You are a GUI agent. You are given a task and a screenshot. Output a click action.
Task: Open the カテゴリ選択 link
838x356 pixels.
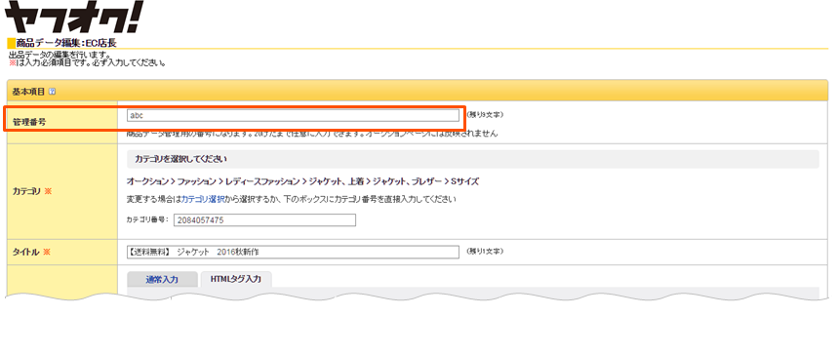203,199
